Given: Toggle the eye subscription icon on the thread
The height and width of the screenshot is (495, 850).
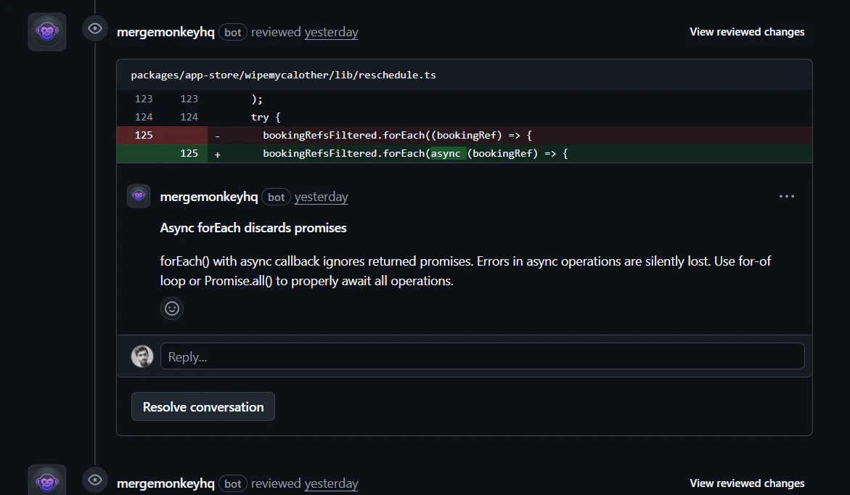Looking at the screenshot, I should (x=95, y=28).
